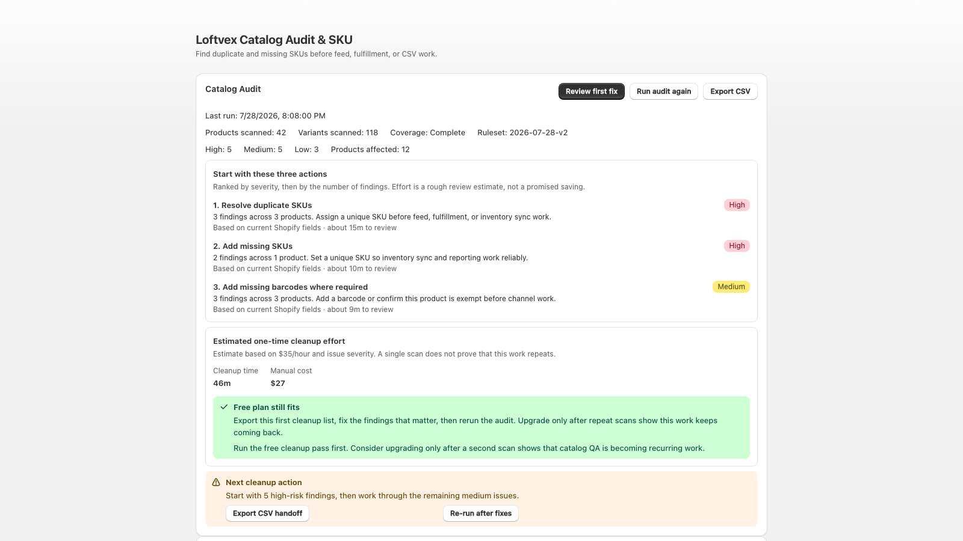Export the audit as CSV

pyautogui.click(x=730, y=91)
